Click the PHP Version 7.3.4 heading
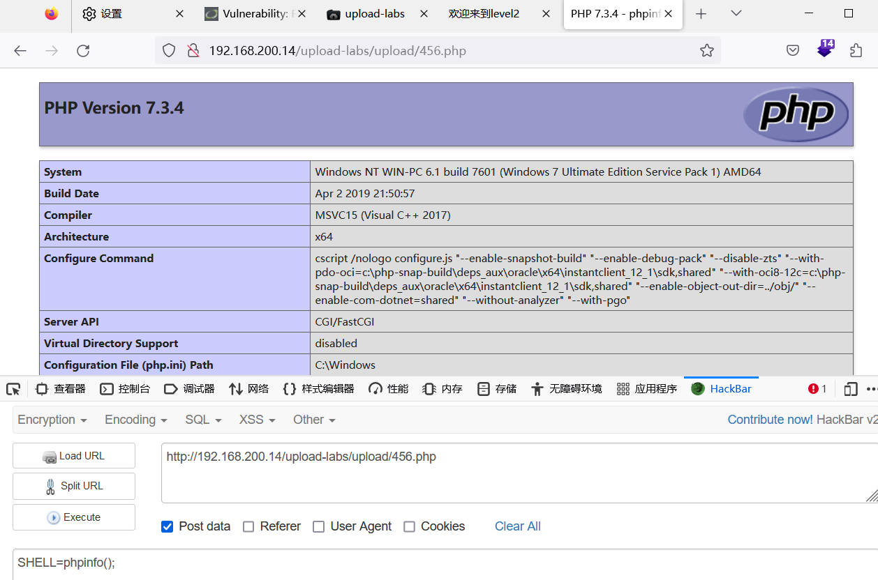878x580 pixels. (114, 108)
